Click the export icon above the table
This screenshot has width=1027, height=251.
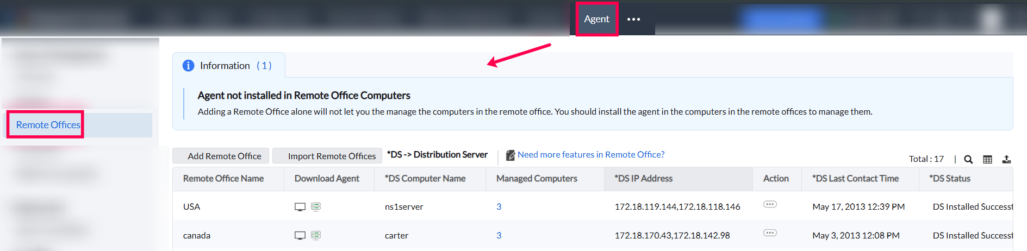coord(1006,159)
